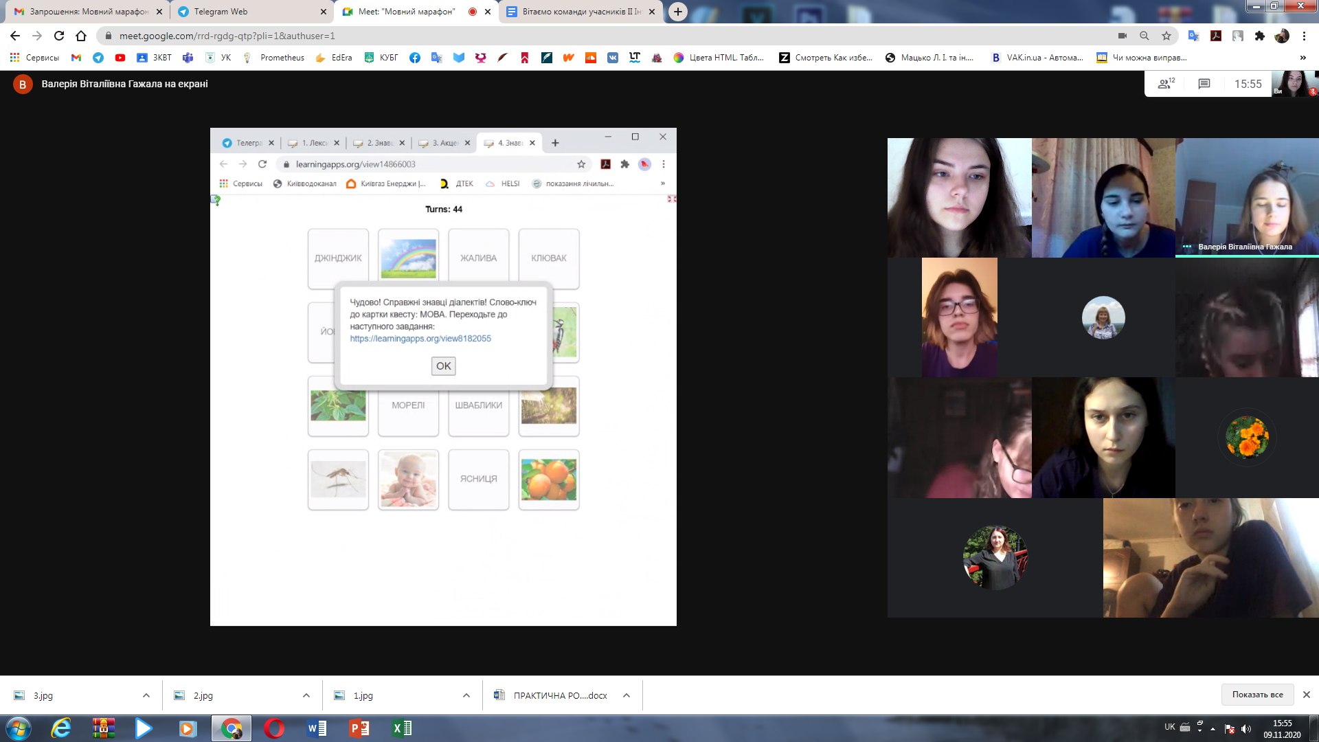The image size is (1319, 742).
Task: Open the Facebook bookmark icon
Action: 414,58
